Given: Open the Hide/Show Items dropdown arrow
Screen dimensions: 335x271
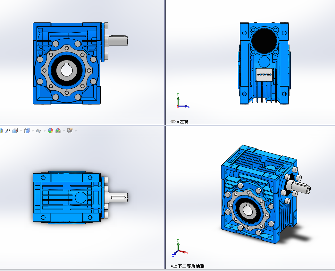Looking at the screenshot, I should point(45,131).
